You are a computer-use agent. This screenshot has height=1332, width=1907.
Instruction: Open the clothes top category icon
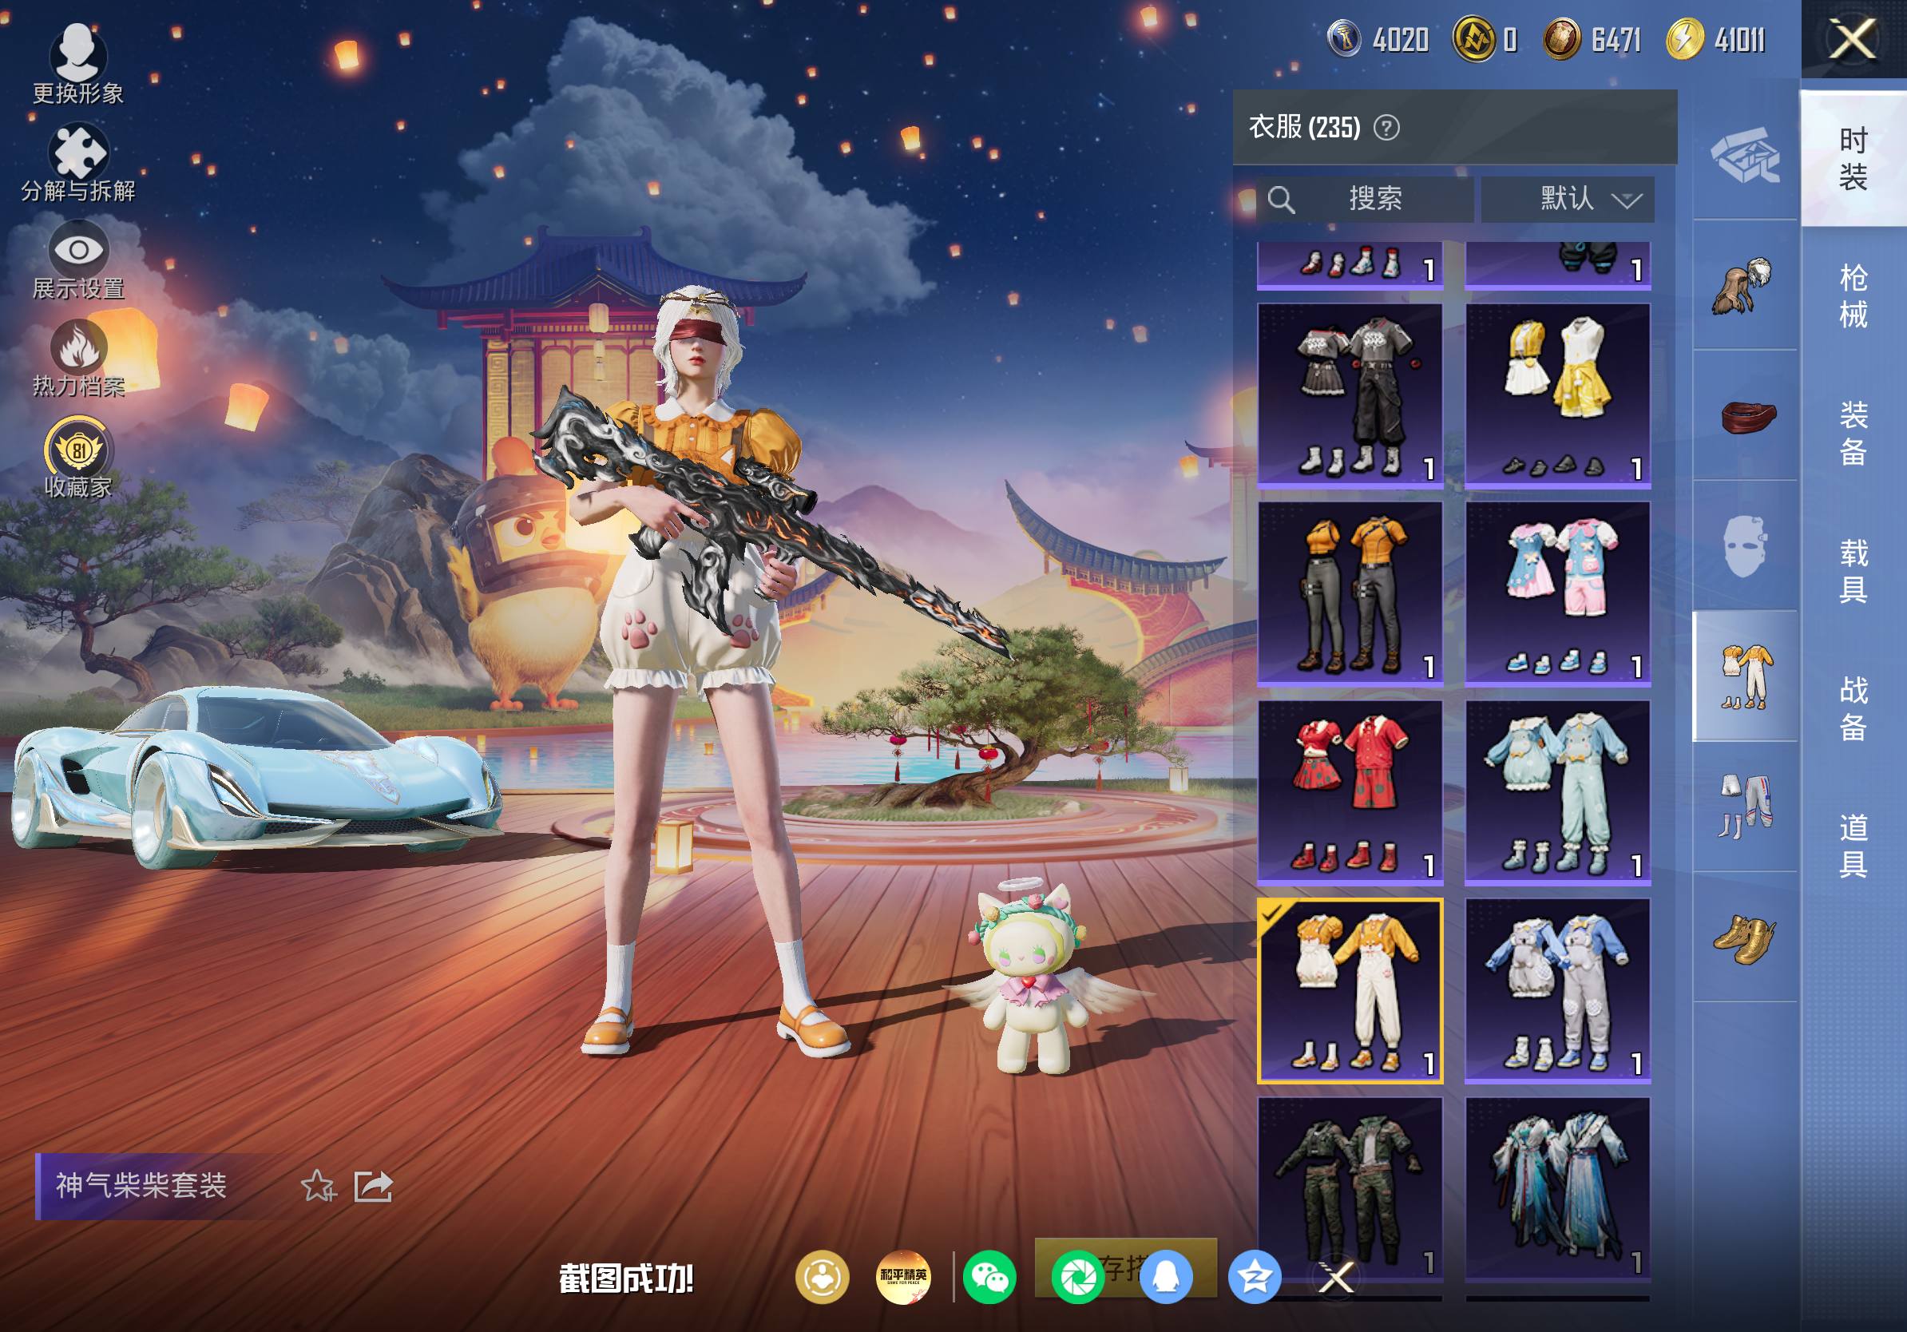(x=1745, y=675)
